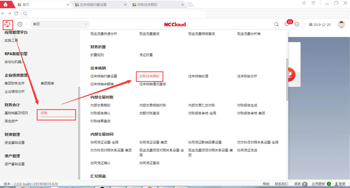Click the browser back arrow
350x188 pixels.
click(3, 14)
